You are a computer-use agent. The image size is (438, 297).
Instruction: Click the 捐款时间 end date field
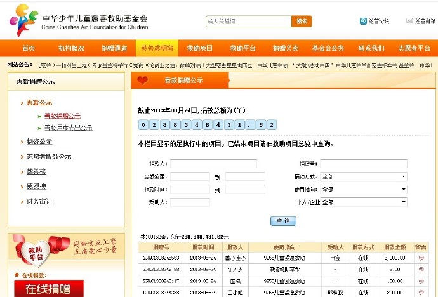click(245, 189)
